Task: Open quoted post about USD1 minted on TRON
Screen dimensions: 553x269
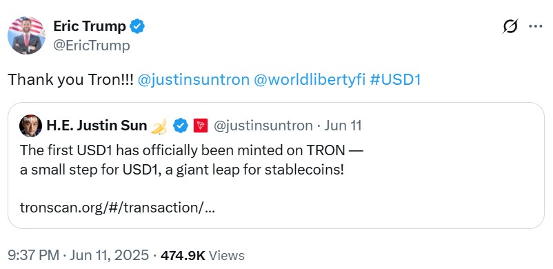Action: [276, 166]
